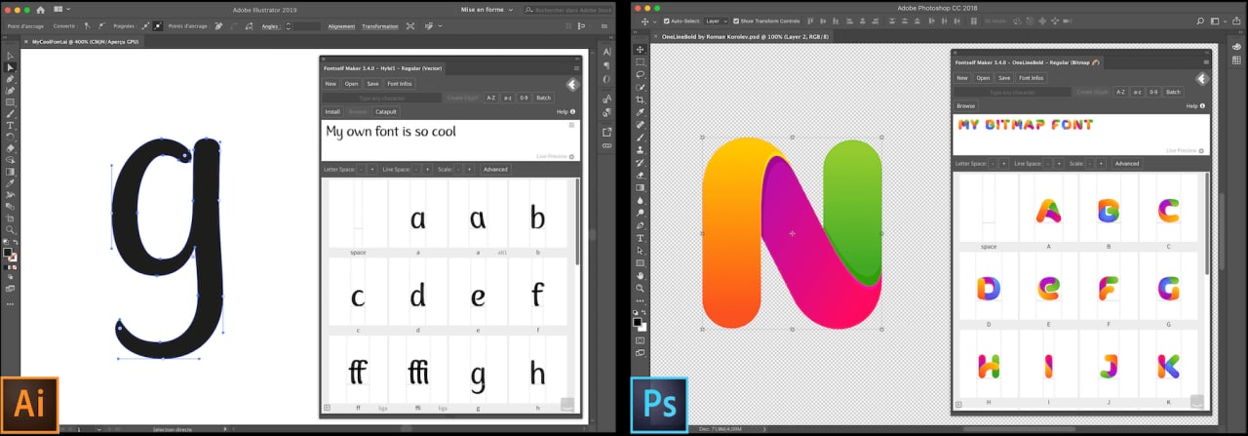1248x436 pixels.
Task: Click the Home icon in Illustrator title bar
Action: (41, 9)
